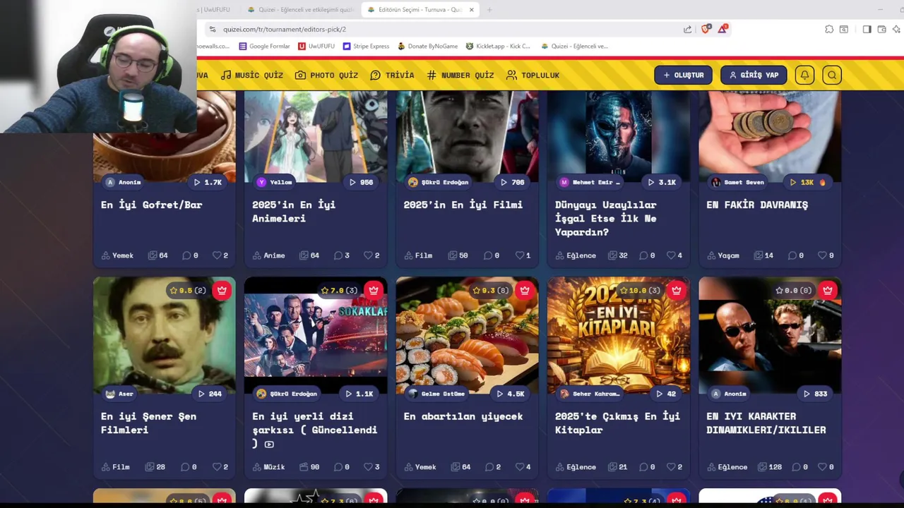This screenshot has height=508, width=904.
Task: Click the 9.3 star rating on sushi card
Action: [x=490, y=290]
